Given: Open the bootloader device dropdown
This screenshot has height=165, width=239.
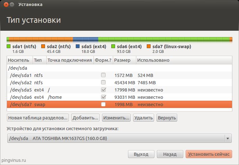Looking at the screenshot, I should [x=119, y=138].
